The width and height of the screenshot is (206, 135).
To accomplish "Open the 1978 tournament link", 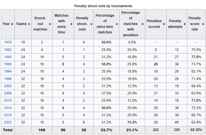I will tap(8, 42).
